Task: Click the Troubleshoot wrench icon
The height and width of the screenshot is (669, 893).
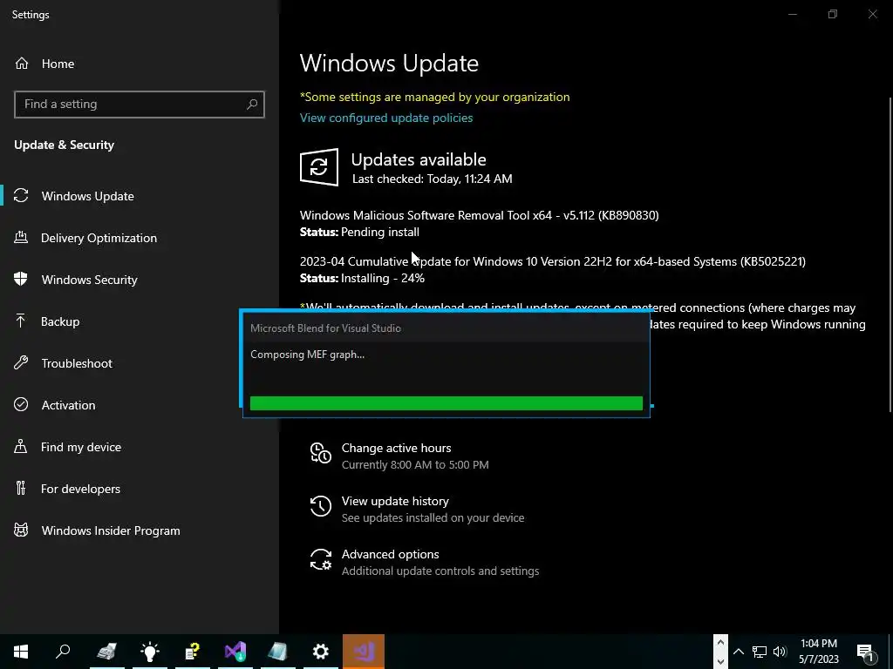Action: pos(21,363)
